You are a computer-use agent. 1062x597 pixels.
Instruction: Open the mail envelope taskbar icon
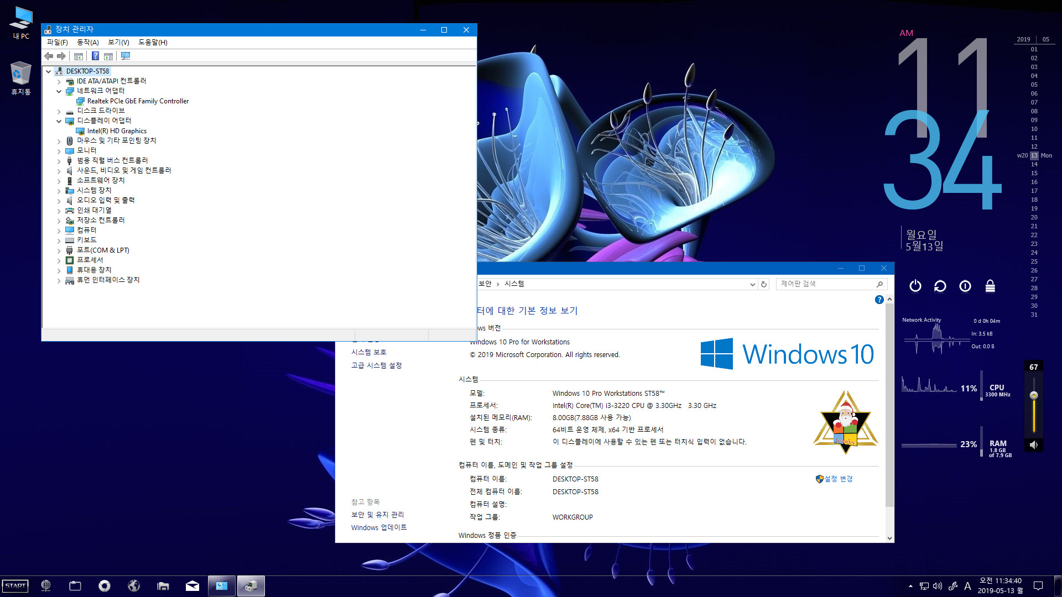click(192, 586)
